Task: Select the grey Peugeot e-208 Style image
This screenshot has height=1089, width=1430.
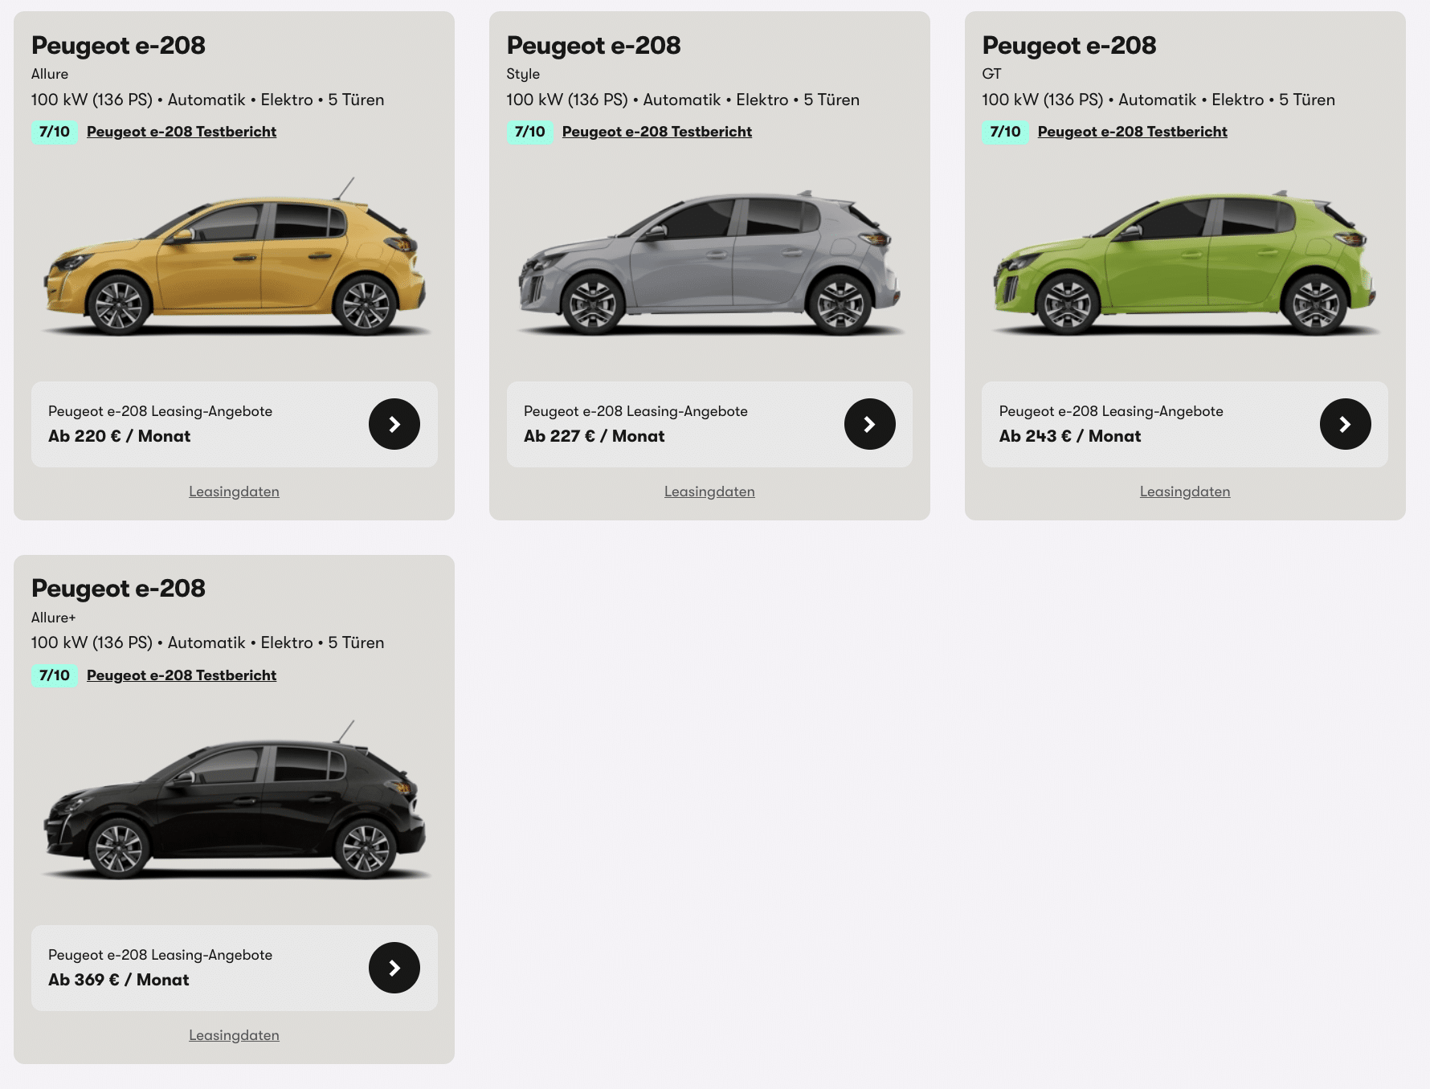Action: tap(710, 261)
